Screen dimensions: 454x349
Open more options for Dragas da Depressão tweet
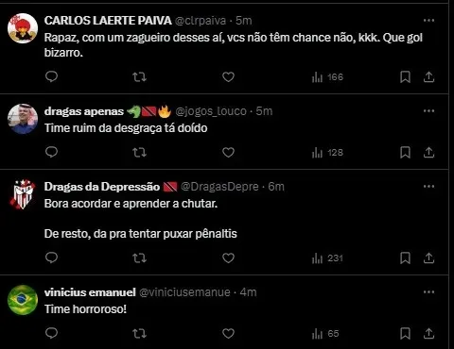click(428, 187)
